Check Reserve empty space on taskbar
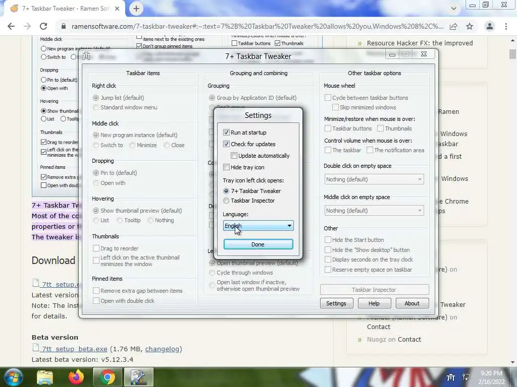The width and height of the screenshot is (517, 387). pyautogui.click(x=328, y=270)
